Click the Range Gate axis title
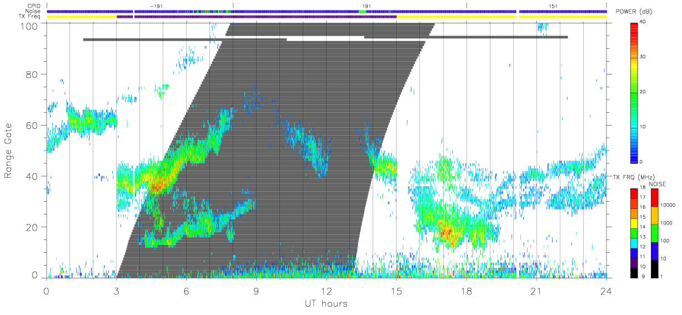Image resolution: width=682 pixels, height=315 pixels. 8,151
